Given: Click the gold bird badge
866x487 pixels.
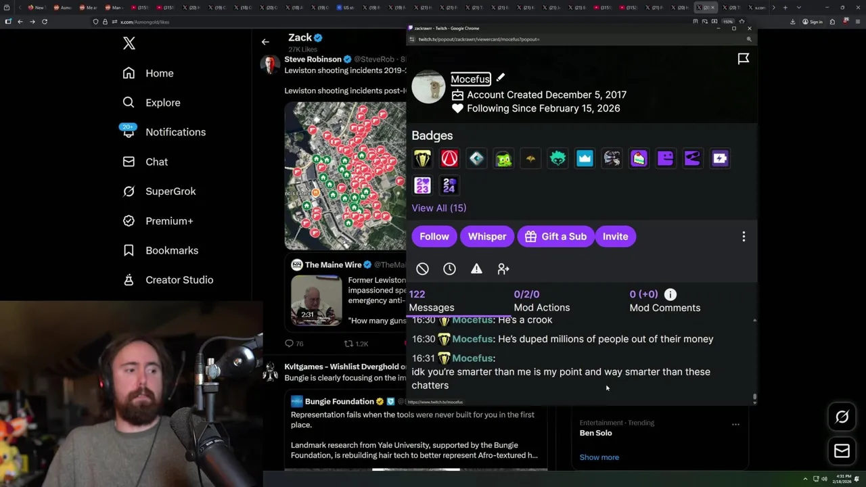Looking at the screenshot, I should [x=530, y=158].
